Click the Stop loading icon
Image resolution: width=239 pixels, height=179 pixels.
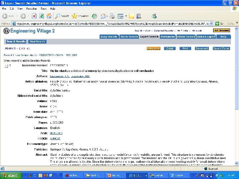tap(34, 16)
